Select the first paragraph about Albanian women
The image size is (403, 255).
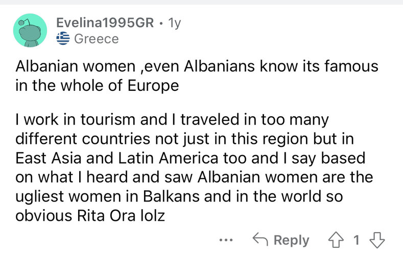(x=197, y=75)
